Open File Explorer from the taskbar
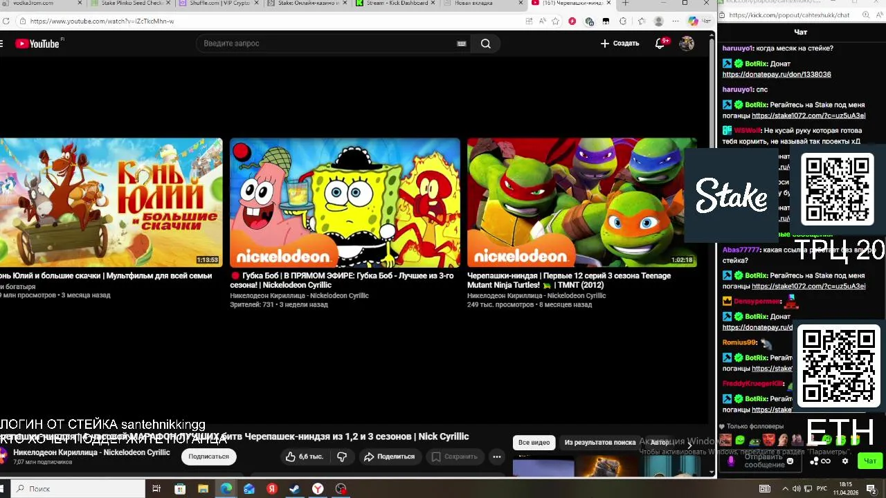This screenshot has height=498, width=886. coord(203,489)
